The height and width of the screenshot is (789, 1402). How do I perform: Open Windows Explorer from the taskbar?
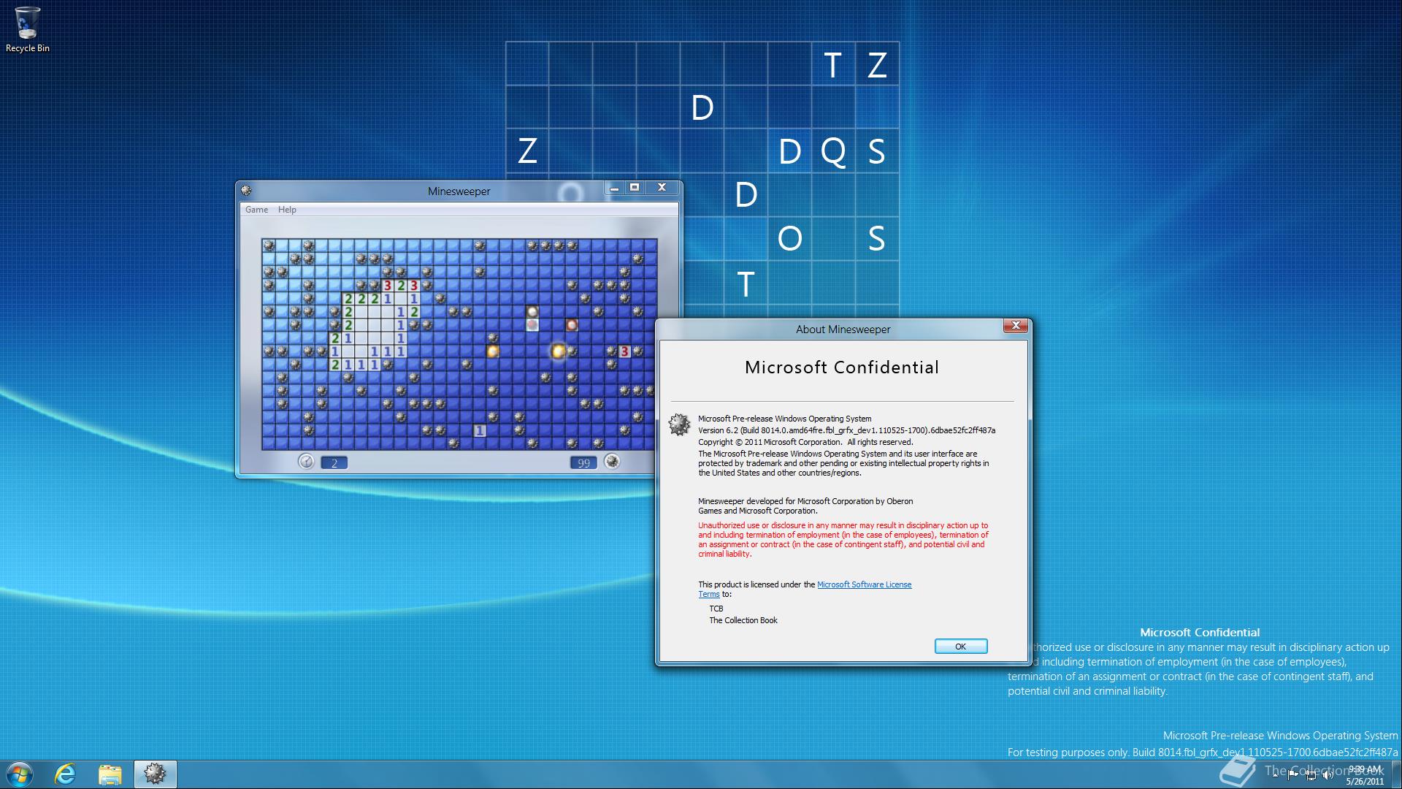click(110, 774)
